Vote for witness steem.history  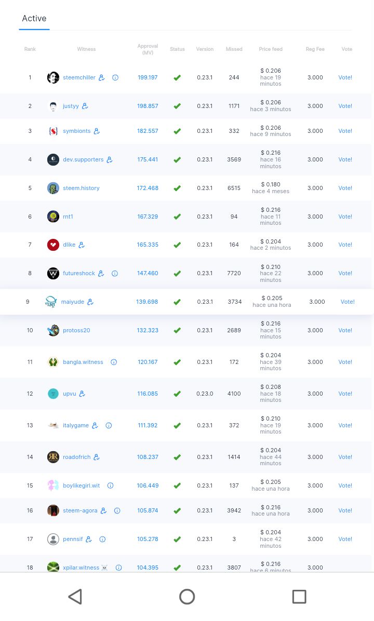pyautogui.click(x=345, y=188)
